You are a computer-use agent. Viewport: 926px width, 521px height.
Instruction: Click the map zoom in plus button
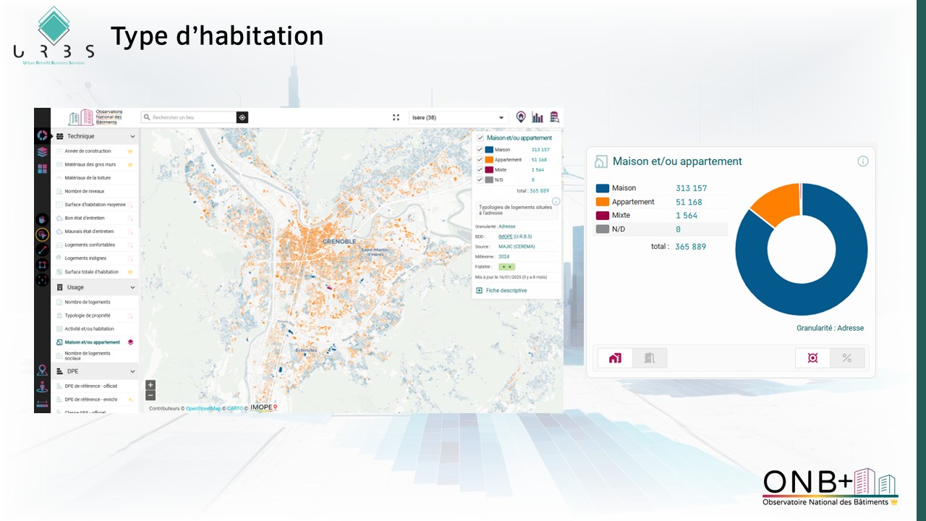click(150, 385)
